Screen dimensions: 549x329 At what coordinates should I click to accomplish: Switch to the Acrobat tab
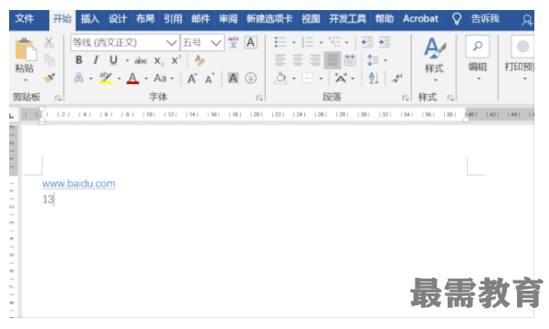pos(420,18)
